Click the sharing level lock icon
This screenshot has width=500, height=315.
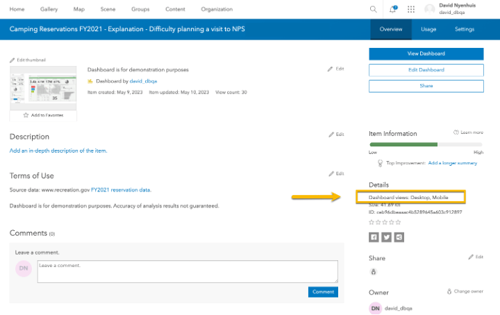pos(374,272)
